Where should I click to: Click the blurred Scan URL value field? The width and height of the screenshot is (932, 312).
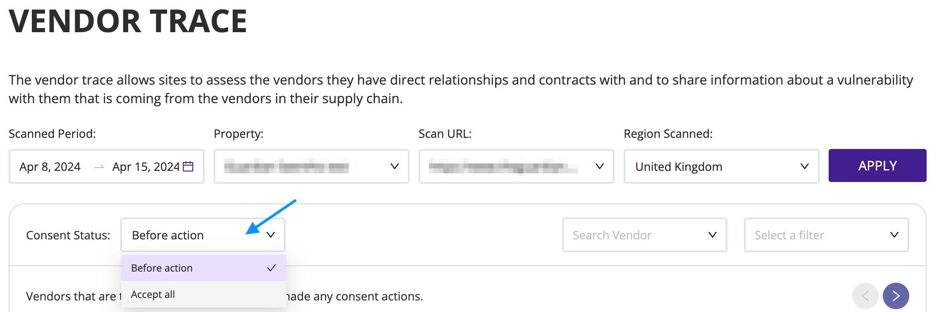pyautogui.click(x=503, y=167)
